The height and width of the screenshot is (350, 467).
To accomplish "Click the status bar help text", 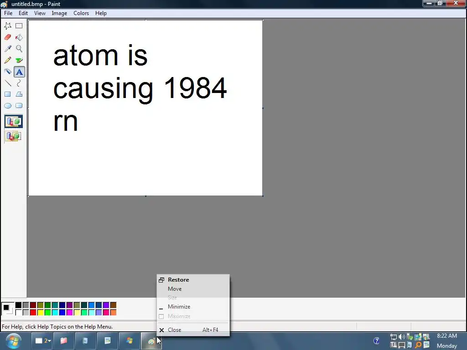I will tap(57, 327).
